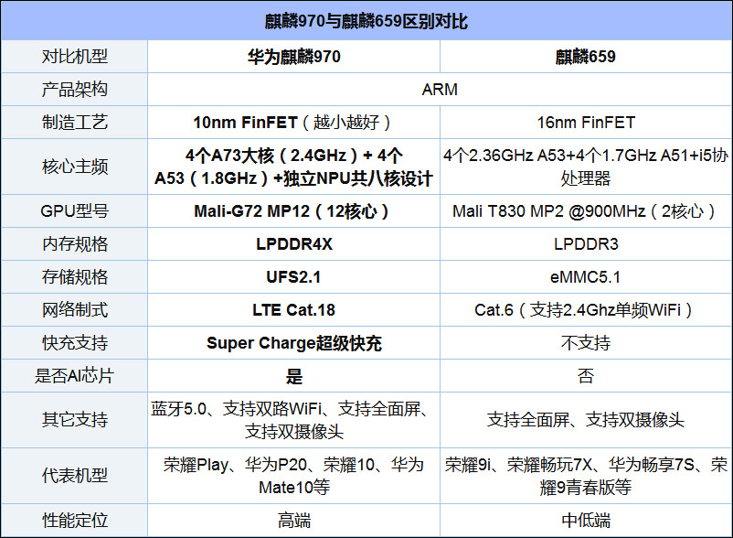Click the 高端 performance rating cell
This screenshot has height=538, width=733.
coord(292,519)
